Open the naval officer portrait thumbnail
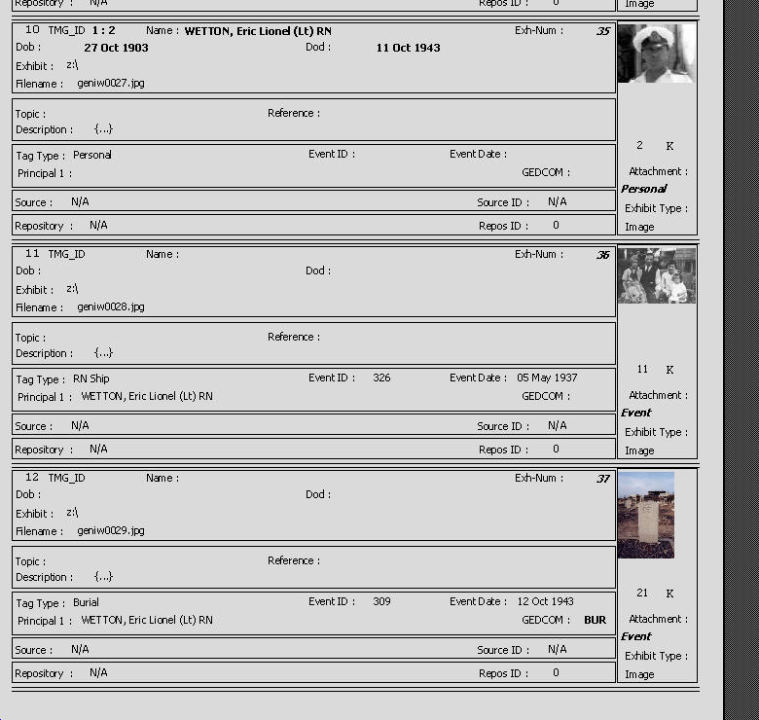Screen dimensions: 759x720 coord(657,54)
